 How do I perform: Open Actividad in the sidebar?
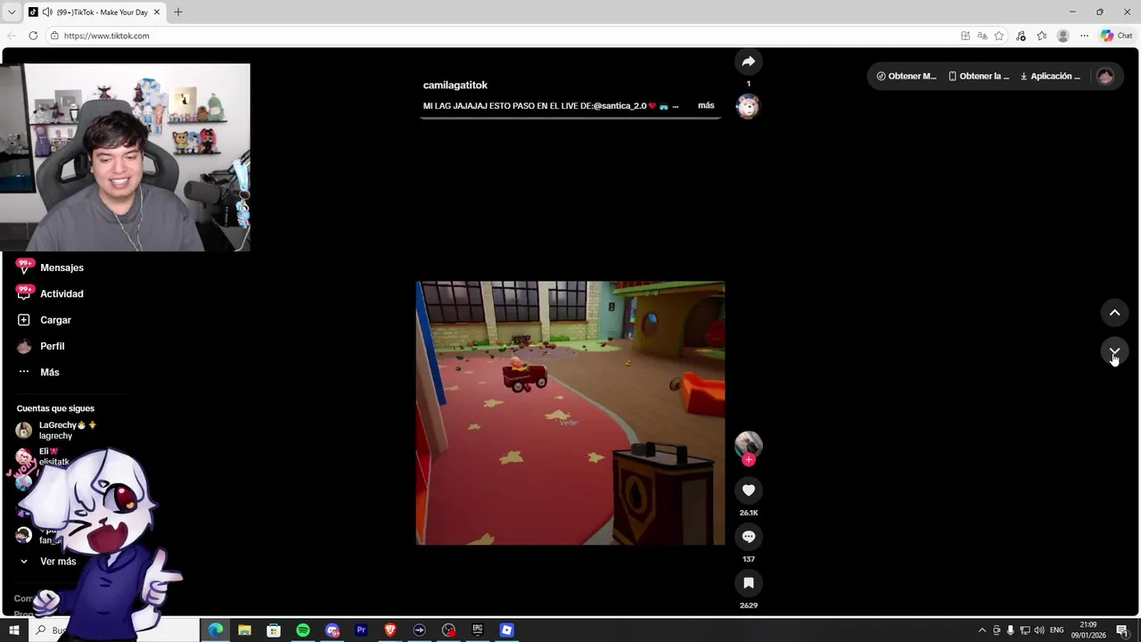point(62,293)
